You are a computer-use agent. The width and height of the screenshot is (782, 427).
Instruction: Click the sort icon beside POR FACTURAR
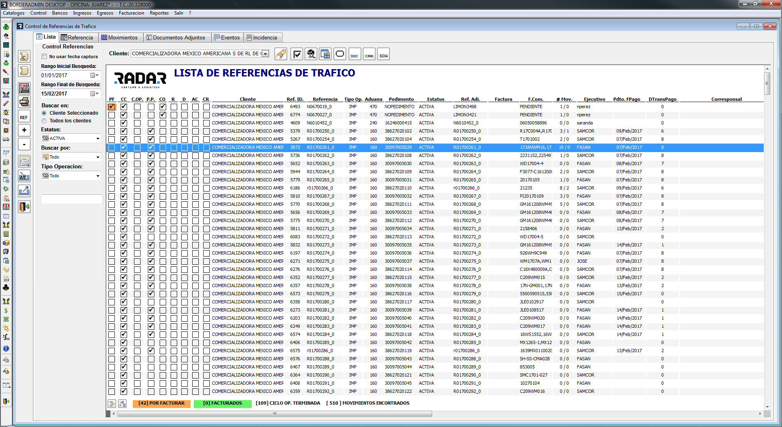coord(122,403)
